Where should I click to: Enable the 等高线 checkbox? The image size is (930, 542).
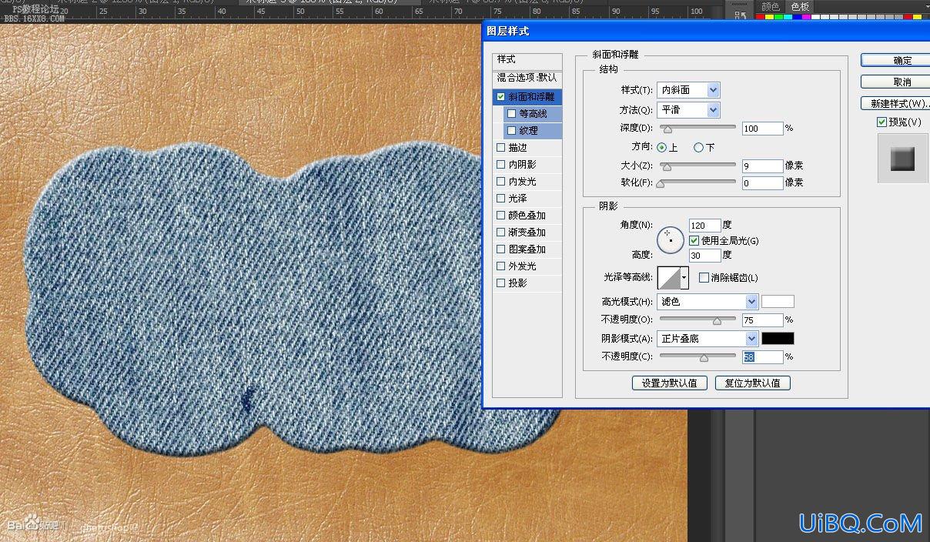click(x=512, y=114)
